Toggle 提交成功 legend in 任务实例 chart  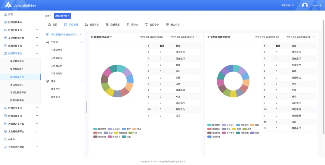100,129
